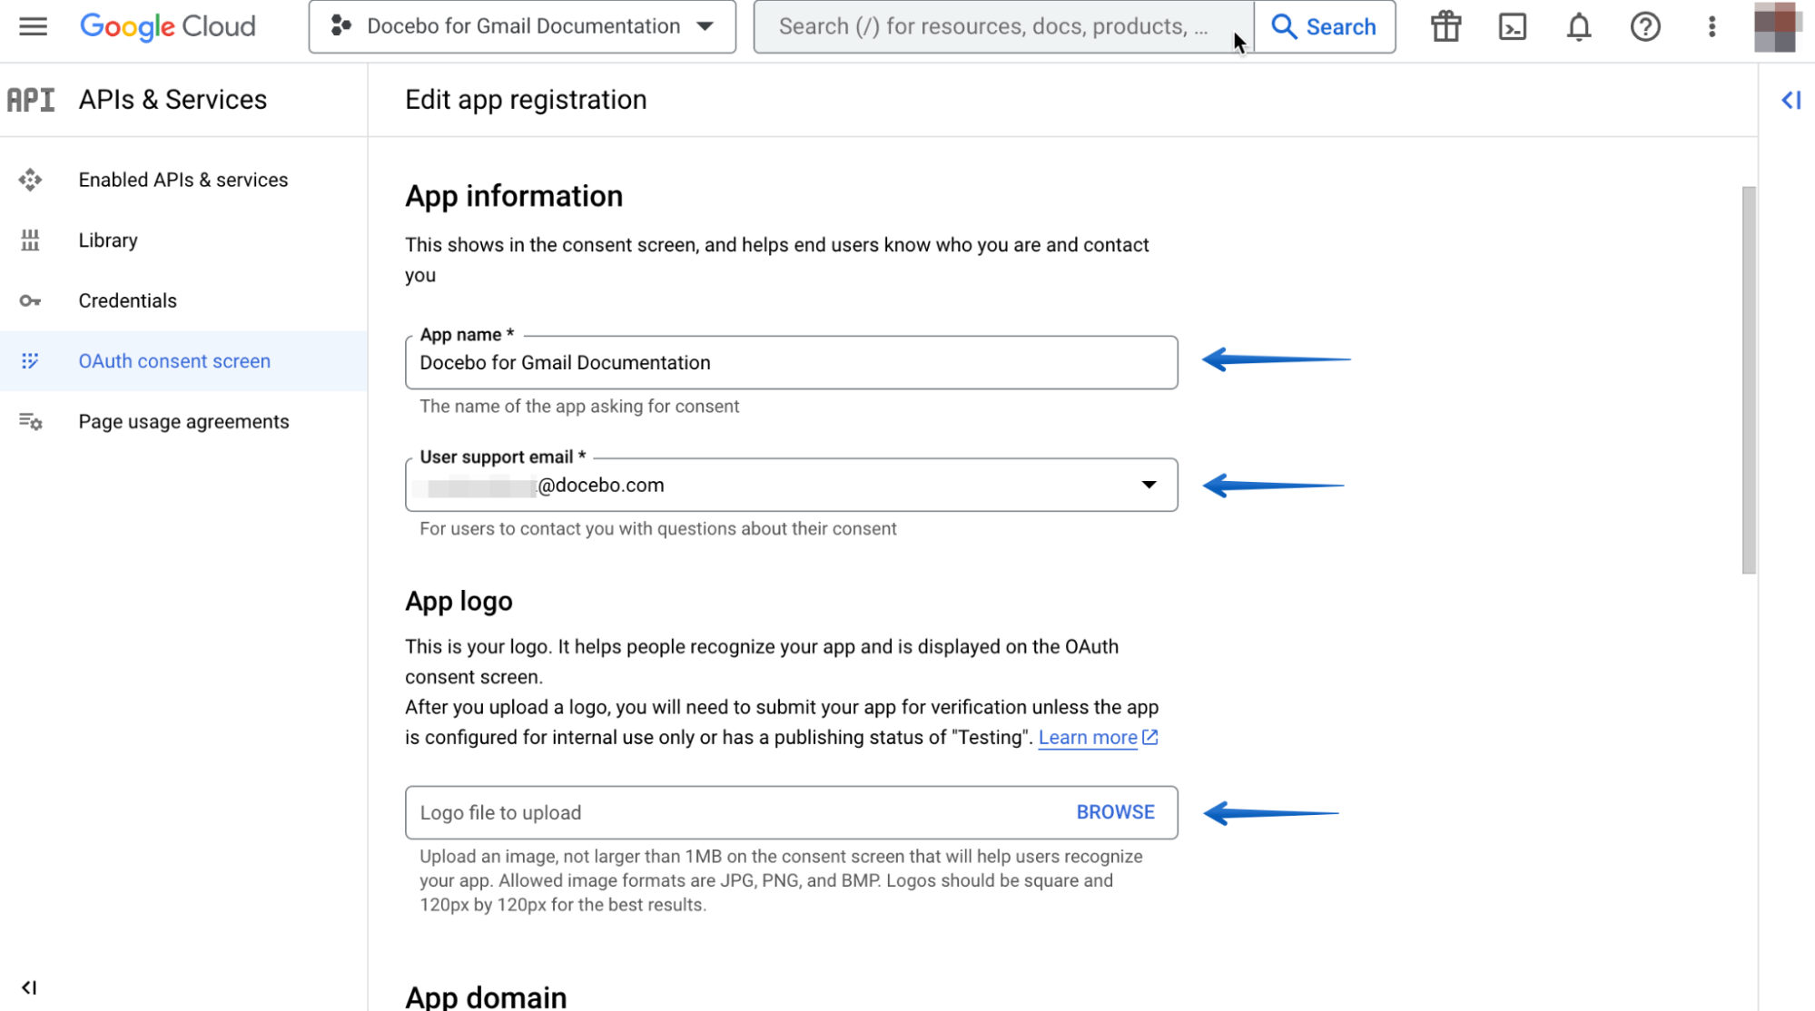Image resolution: width=1815 pixels, height=1011 pixels.
Task: Open the help question mark menu
Action: coord(1645,26)
